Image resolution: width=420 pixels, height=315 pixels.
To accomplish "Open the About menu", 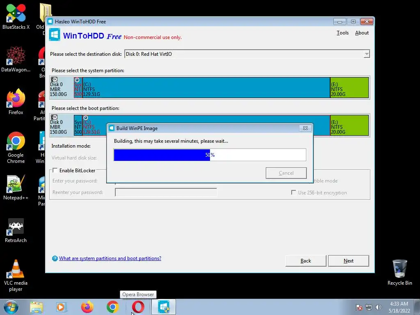I will (362, 33).
